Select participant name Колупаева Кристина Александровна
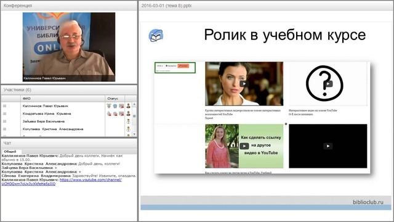This screenshot has width=394, height=222. pyautogui.click(x=53, y=129)
